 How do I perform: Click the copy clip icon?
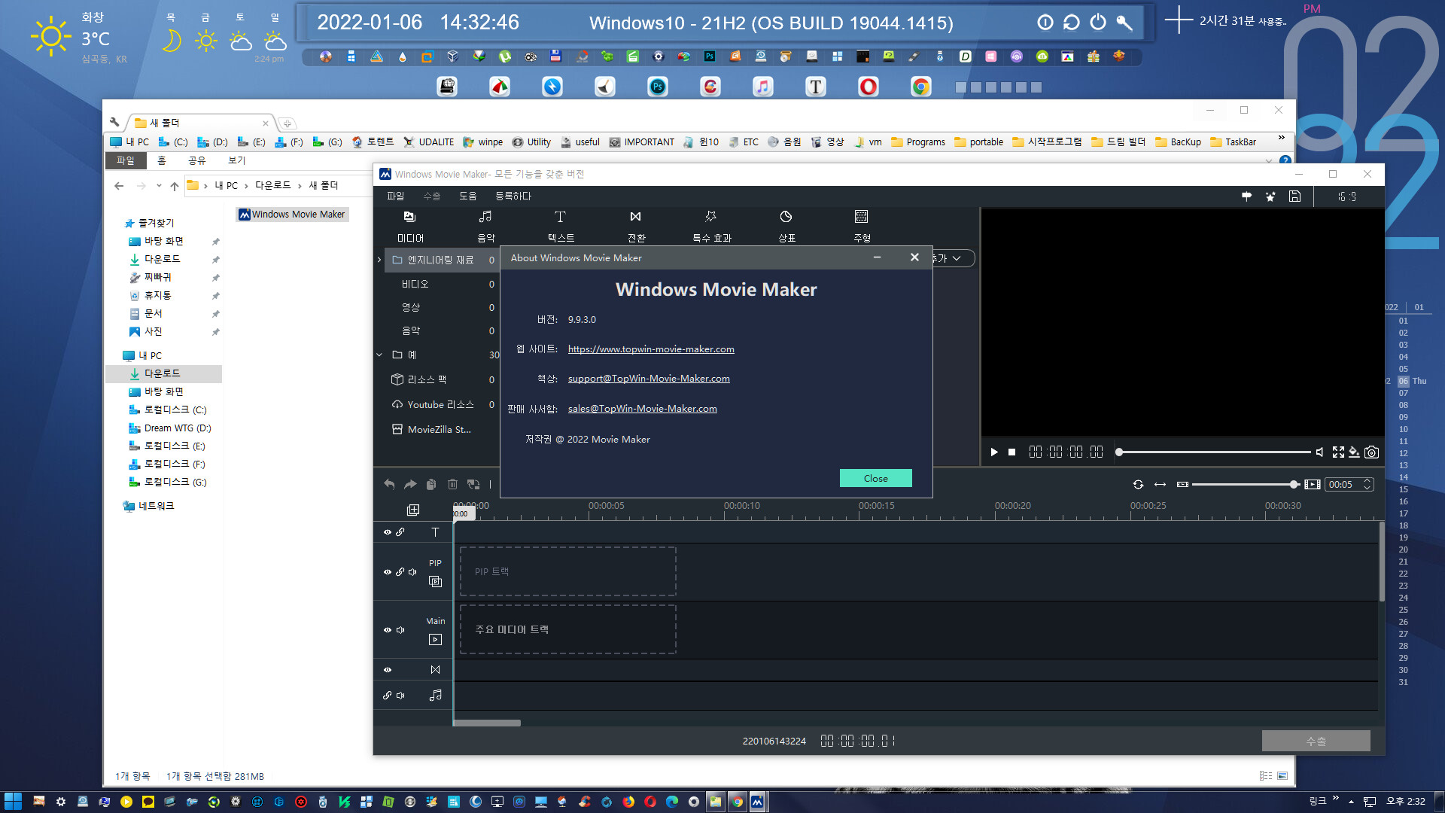(x=431, y=484)
